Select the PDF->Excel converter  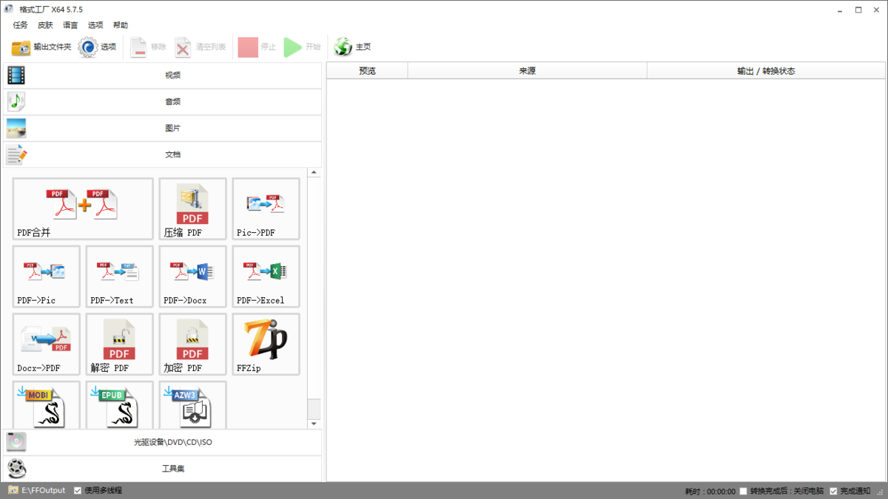point(266,276)
